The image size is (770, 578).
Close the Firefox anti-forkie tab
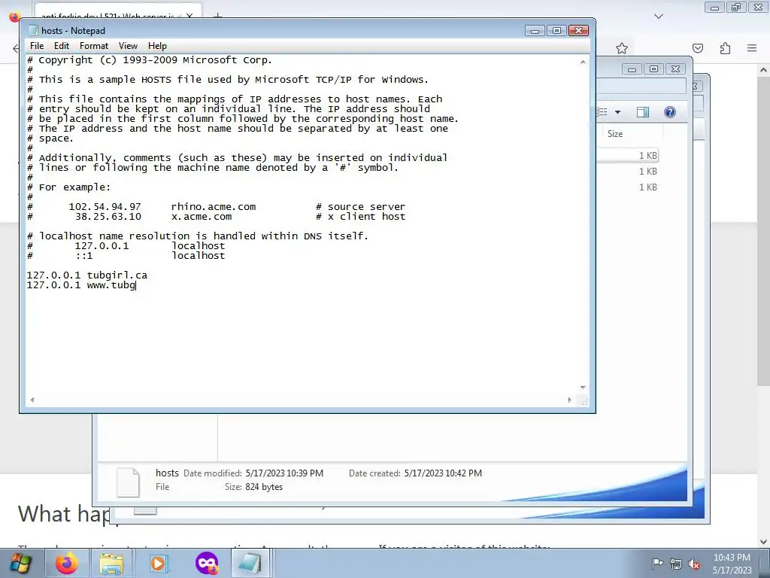coord(189,17)
